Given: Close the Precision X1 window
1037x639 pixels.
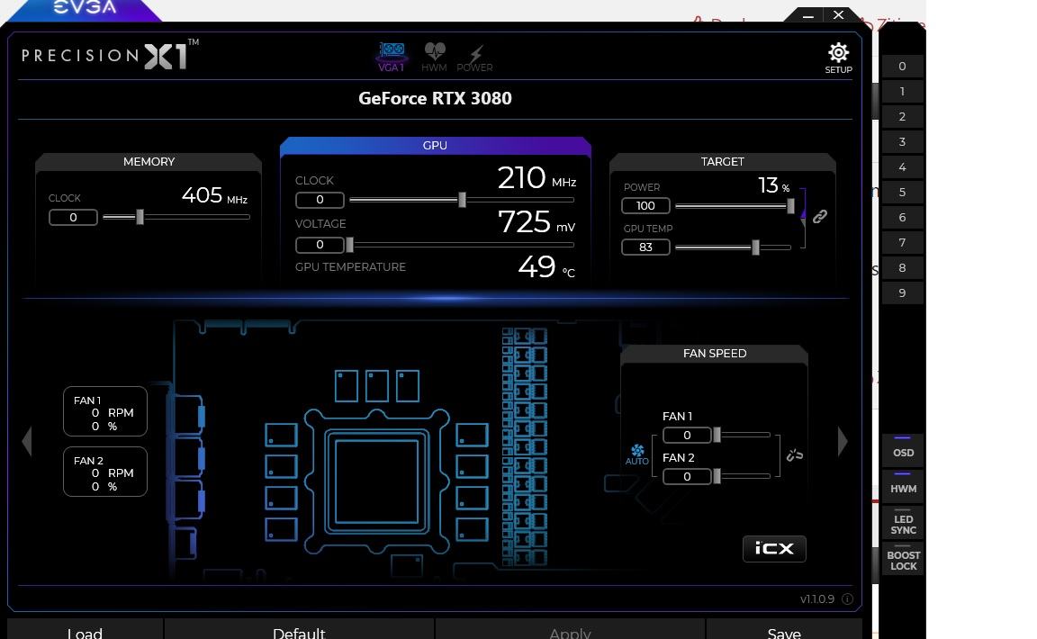Looking at the screenshot, I should tap(839, 14).
